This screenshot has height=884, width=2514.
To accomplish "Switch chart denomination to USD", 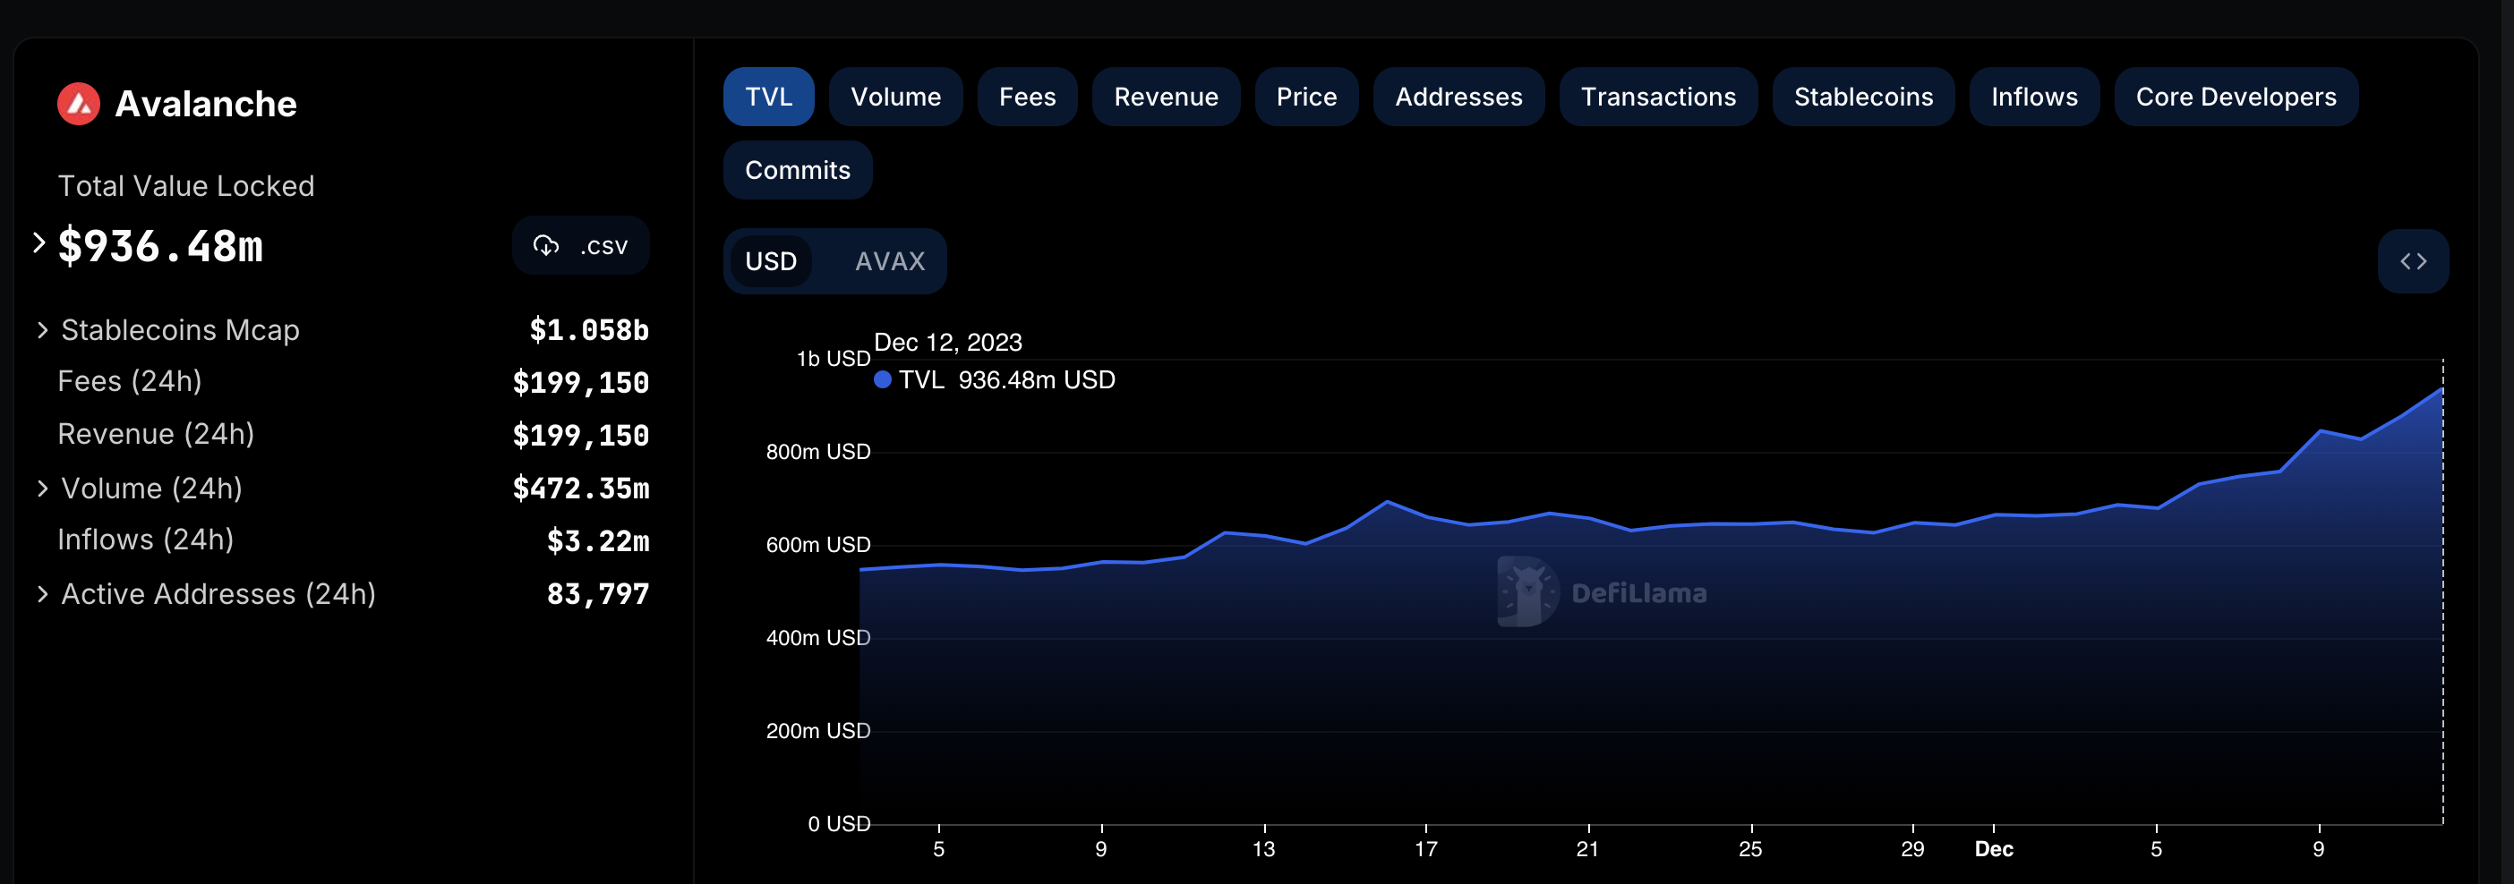I will 771,261.
